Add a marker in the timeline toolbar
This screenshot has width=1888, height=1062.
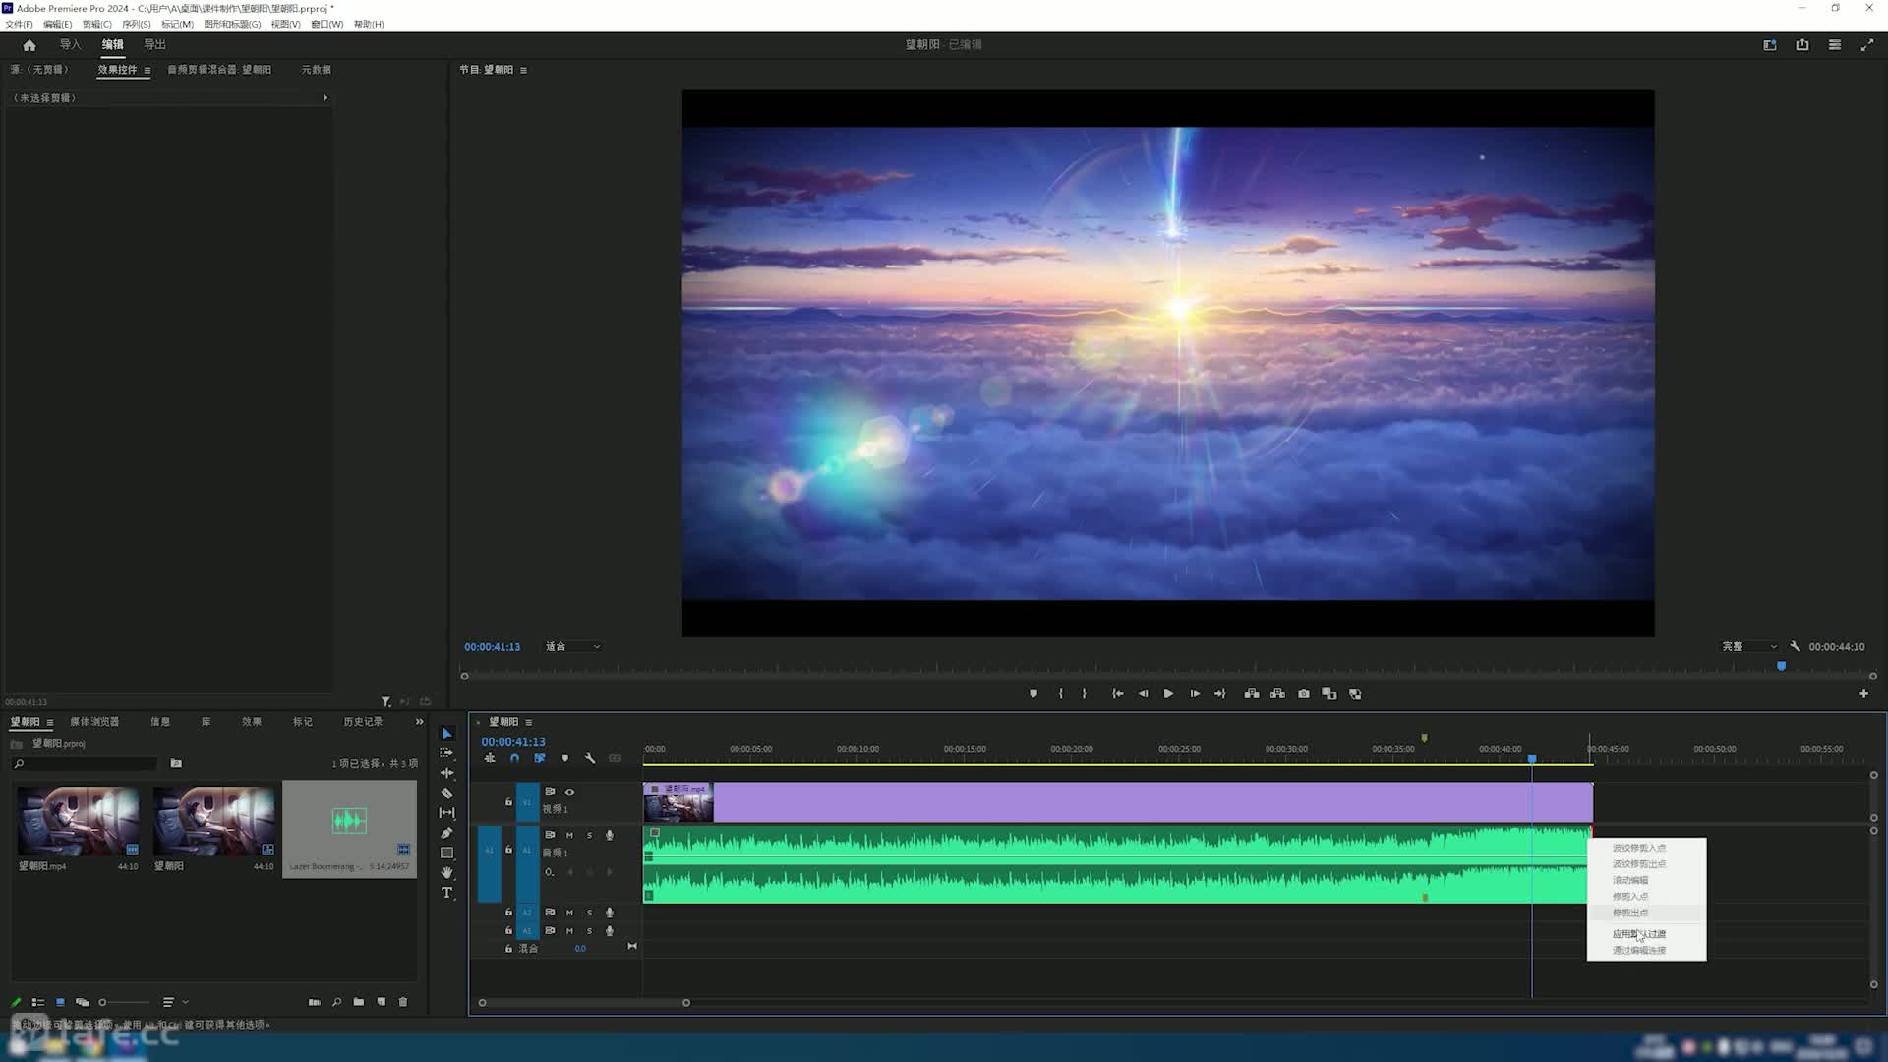(564, 758)
